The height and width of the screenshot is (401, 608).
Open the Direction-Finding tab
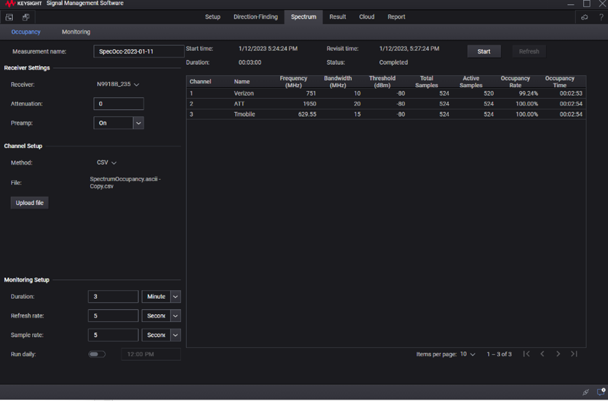click(x=256, y=17)
